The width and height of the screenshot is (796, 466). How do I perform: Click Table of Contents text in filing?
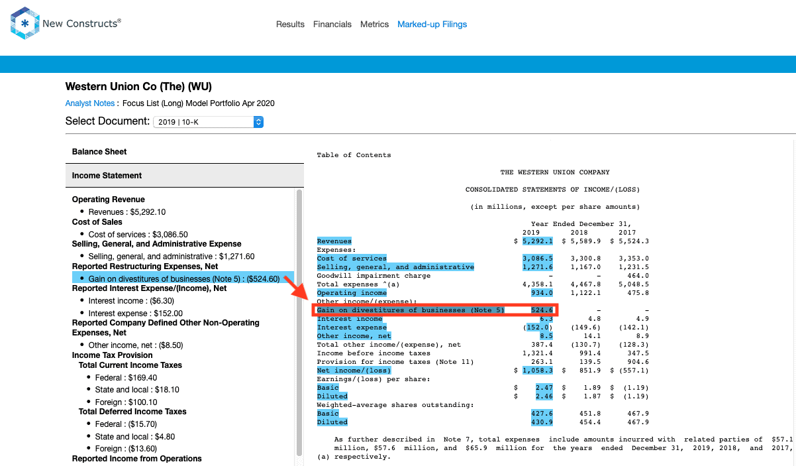point(354,155)
